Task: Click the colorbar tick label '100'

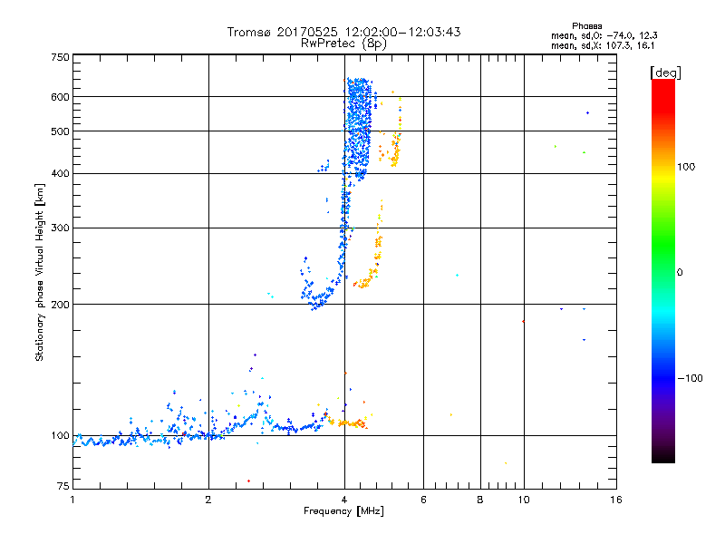Action: click(686, 167)
